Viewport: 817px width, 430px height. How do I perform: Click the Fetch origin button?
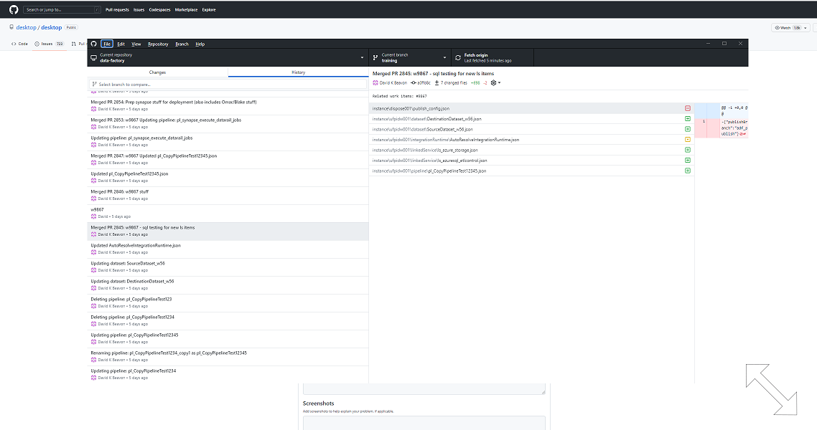tap(492, 58)
